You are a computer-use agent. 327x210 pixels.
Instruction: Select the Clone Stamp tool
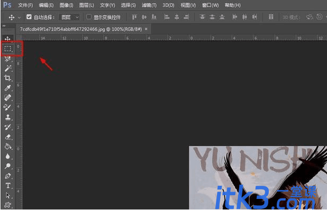pos(8,117)
